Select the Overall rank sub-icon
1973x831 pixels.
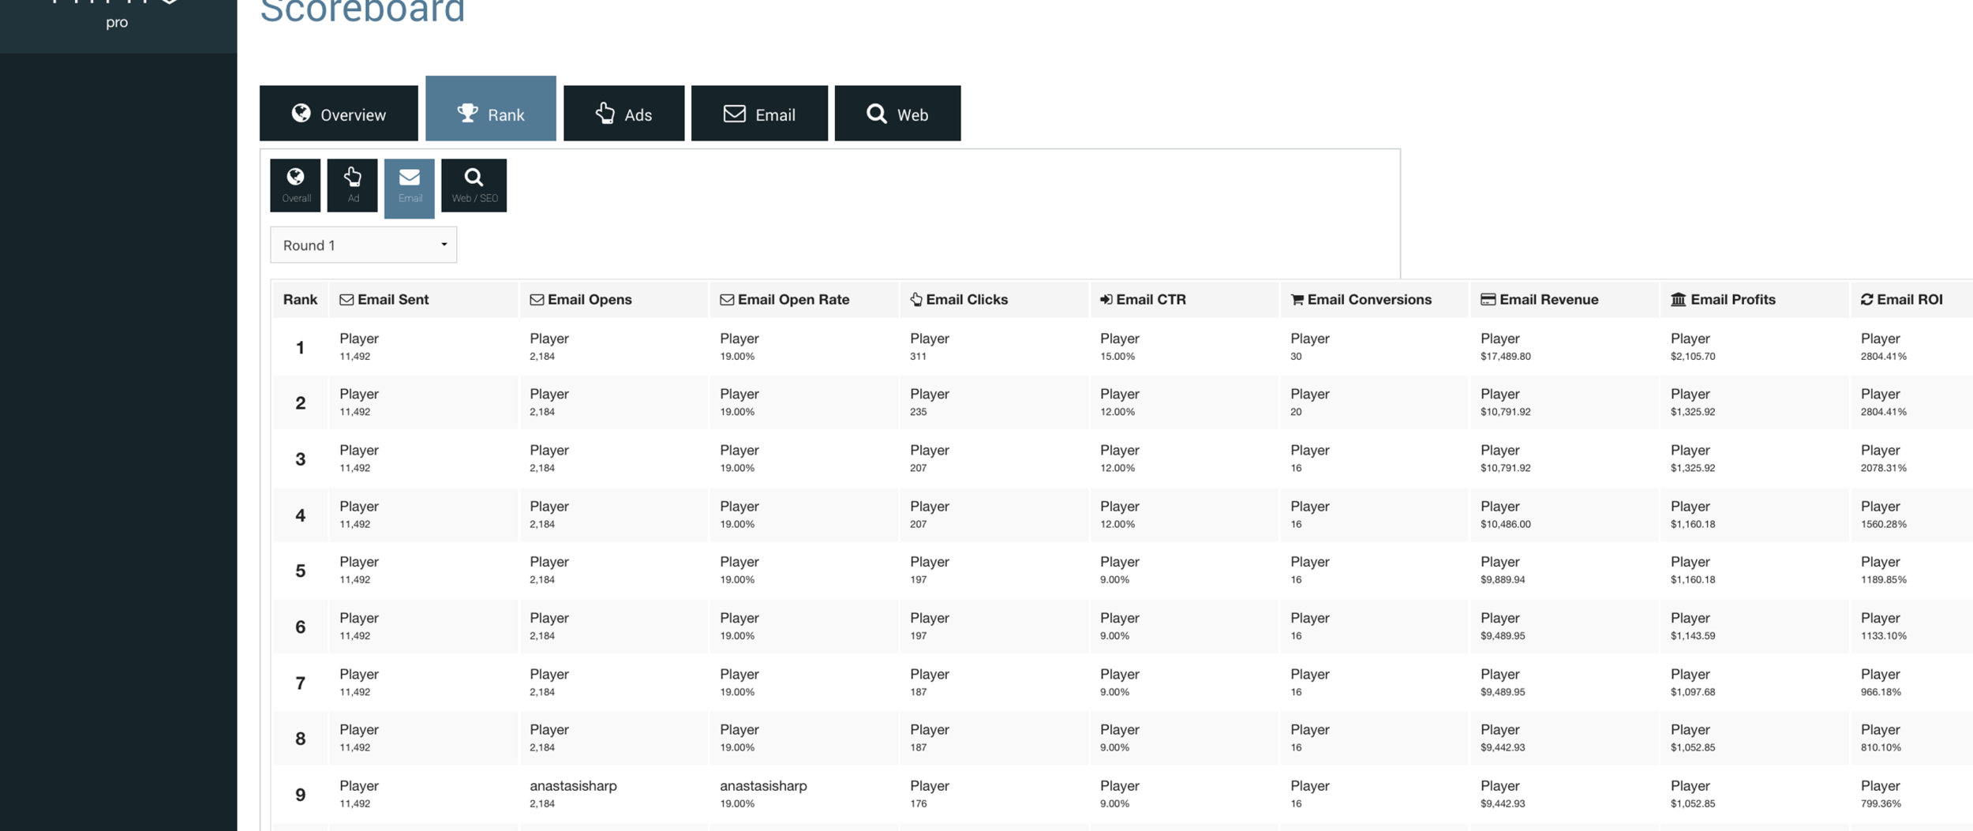point(295,185)
